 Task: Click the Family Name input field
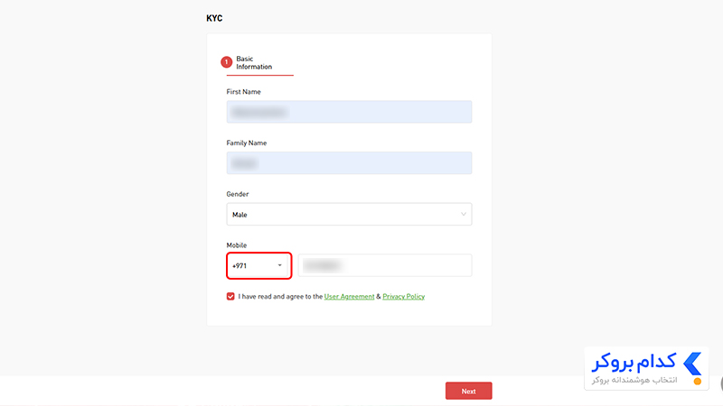[349, 163]
